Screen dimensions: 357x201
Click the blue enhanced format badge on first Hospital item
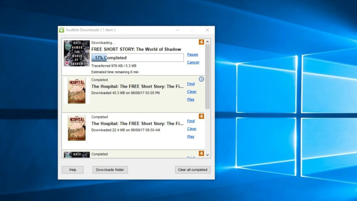[x=201, y=79]
